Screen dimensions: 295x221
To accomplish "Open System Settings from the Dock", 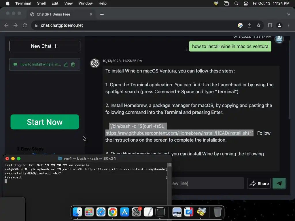I will coord(136,212).
